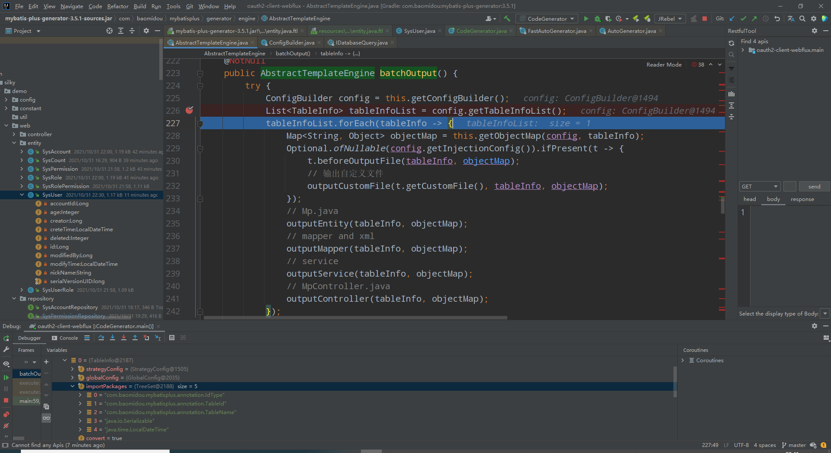
Task: Click the batchOutput() breadcrumb
Action: [x=293, y=54]
